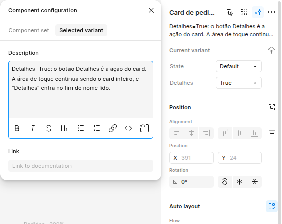Click the Link to documentation field

(81, 166)
